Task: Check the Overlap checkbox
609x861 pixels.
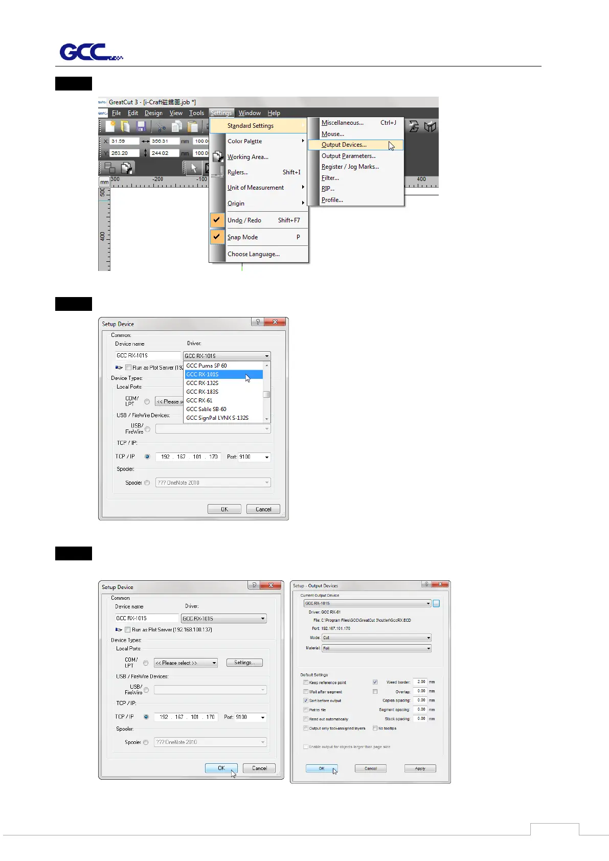Action: tap(375, 692)
